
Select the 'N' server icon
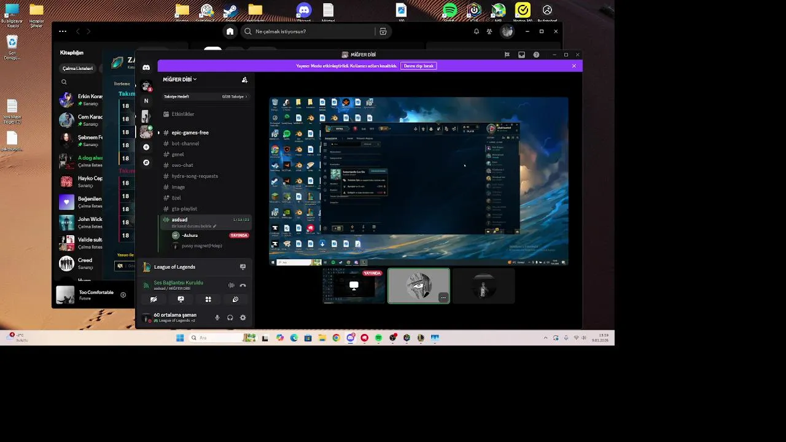pos(146,101)
